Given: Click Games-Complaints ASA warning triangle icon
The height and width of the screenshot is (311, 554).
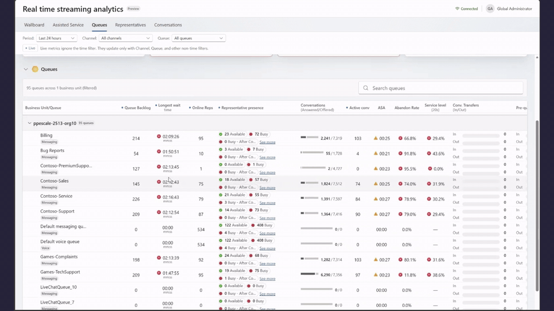Looking at the screenshot, I should (x=376, y=260).
